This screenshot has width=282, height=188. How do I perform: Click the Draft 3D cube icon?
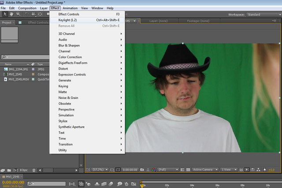tap(88, 184)
